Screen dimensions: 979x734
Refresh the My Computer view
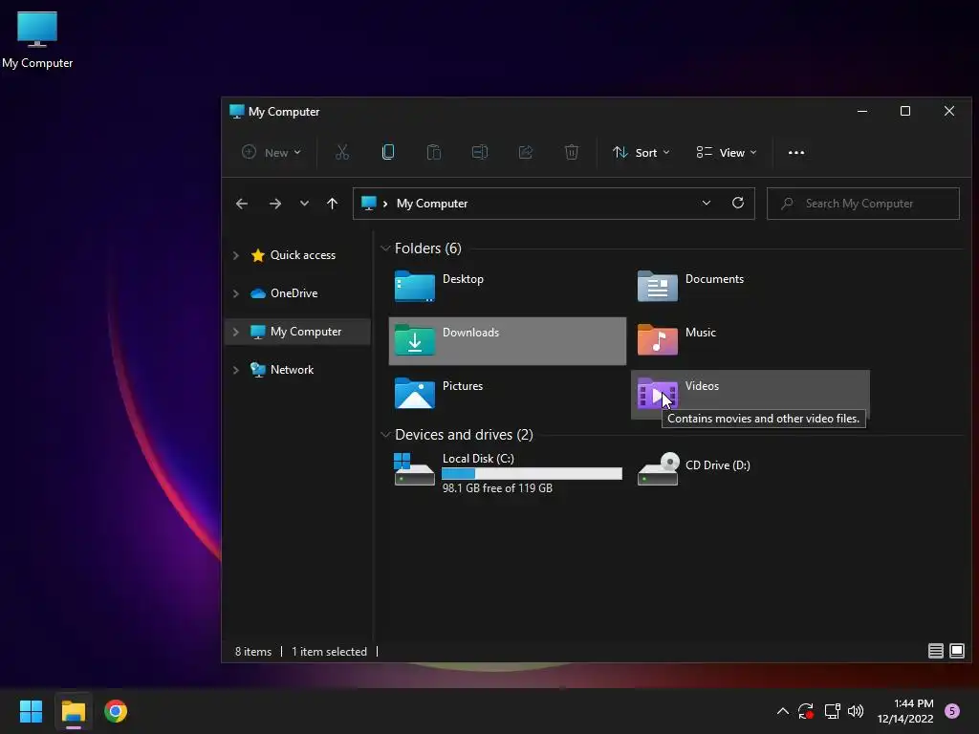738,203
